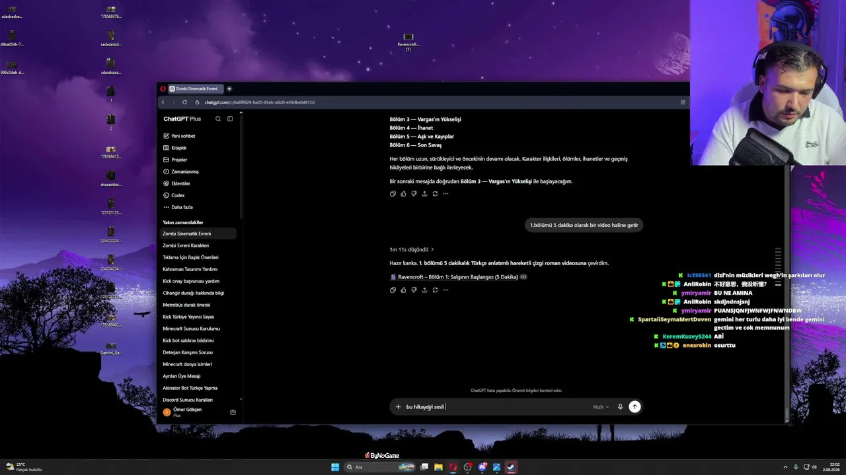Regenerate the latest response below the Ravencroft link
The image size is (846, 475).
click(x=435, y=290)
